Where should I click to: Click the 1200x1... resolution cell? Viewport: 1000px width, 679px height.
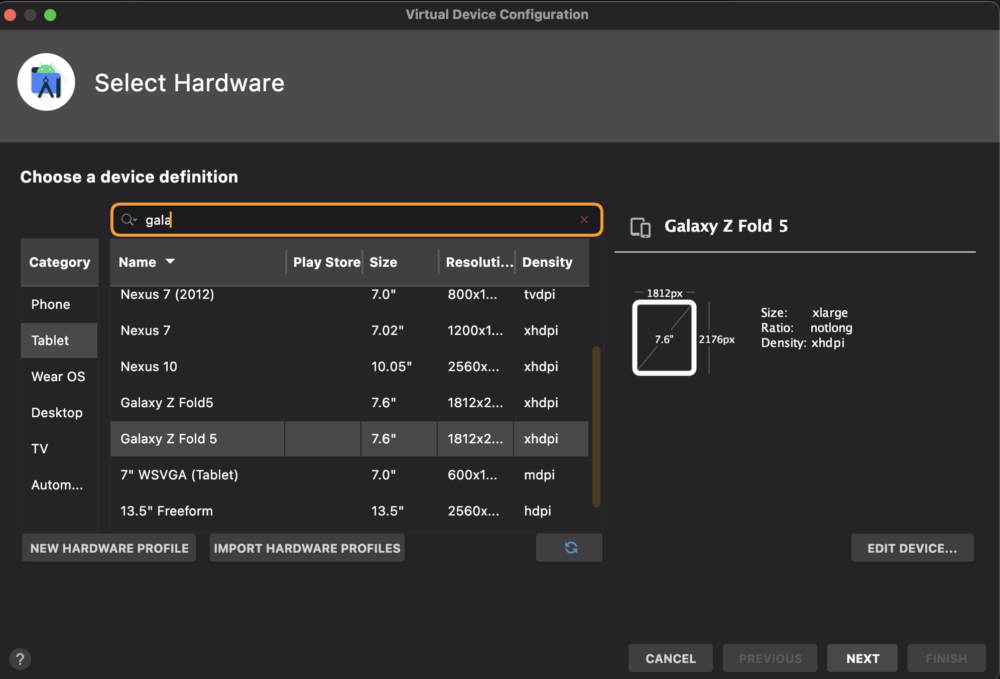[475, 330]
